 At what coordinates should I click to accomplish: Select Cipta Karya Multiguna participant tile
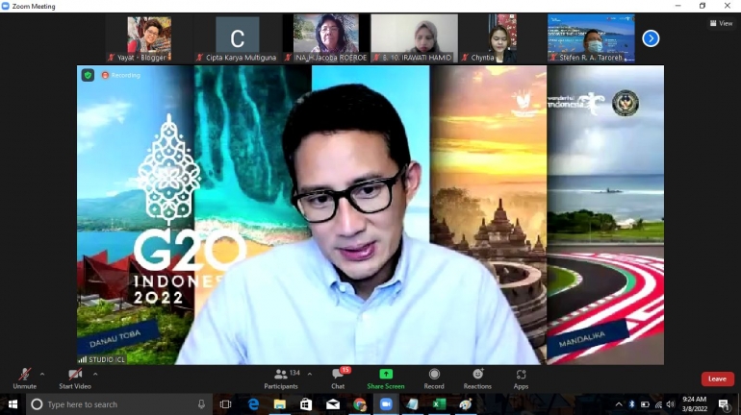237,38
